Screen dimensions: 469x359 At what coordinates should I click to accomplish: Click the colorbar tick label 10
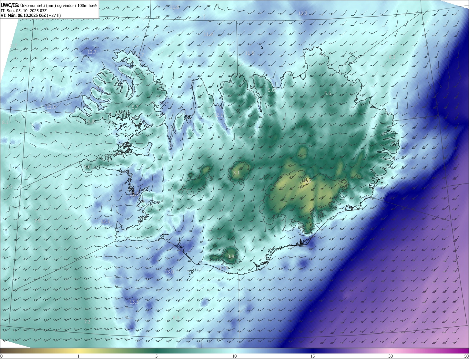pyautogui.click(x=234, y=356)
